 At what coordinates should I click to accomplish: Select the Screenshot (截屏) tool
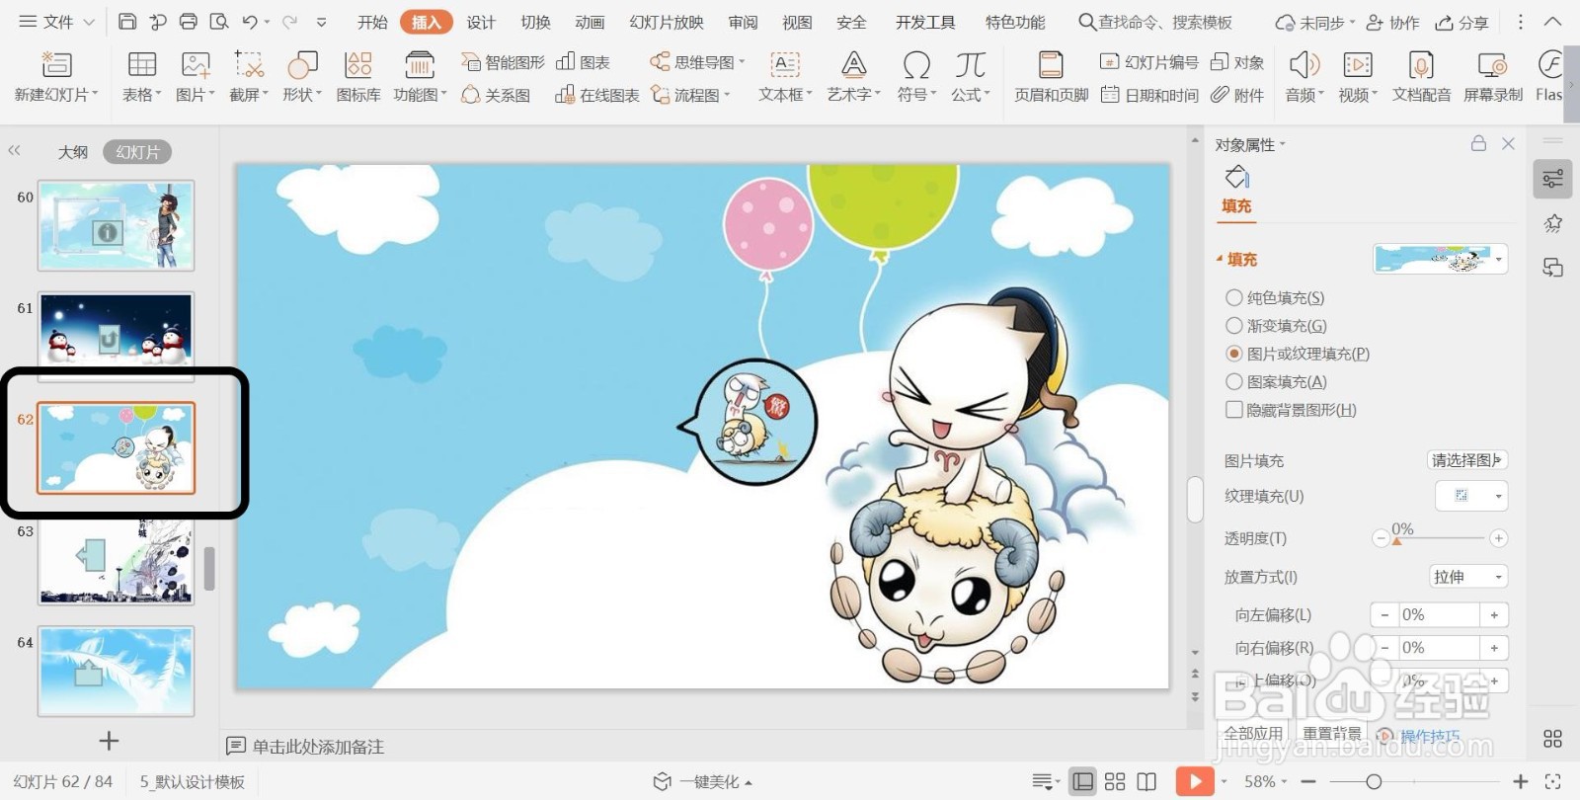[249, 65]
